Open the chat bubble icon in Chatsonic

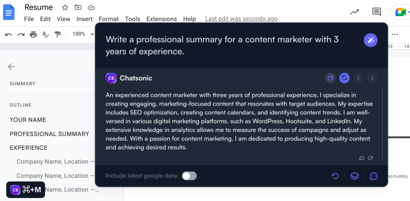pyautogui.click(x=374, y=176)
